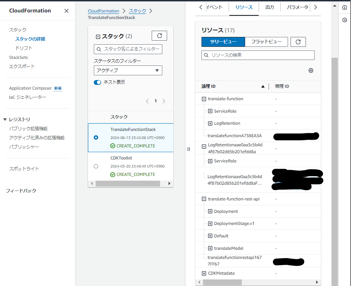This screenshot has height=286, width=351.
Task: Open アクティブ化済みの拡張機能 link
Action: (x=37, y=138)
